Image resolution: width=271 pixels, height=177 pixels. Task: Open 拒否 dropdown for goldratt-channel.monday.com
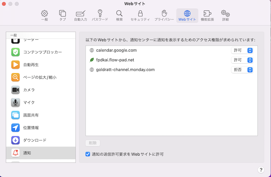pos(242,70)
